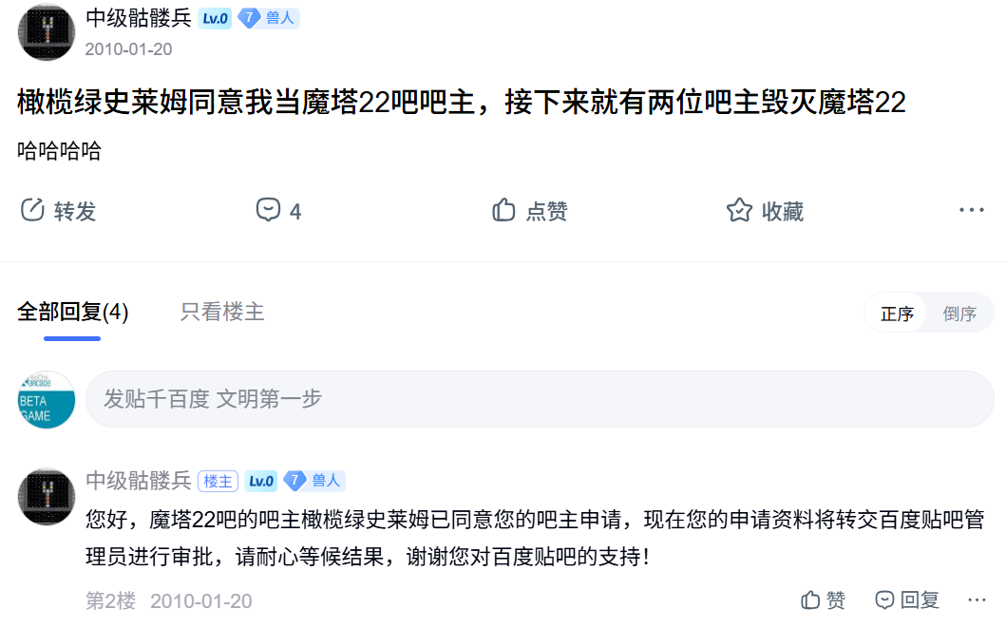1006x628 pixels.
Task: Select the 全部回复(4) tab
Action: click(x=73, y=312)
